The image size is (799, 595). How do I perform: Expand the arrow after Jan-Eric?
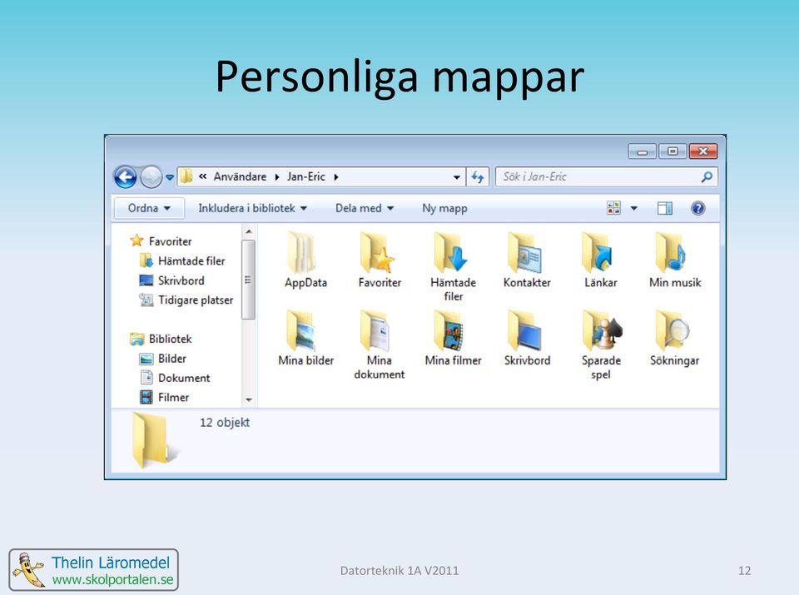tap(336, 177)
